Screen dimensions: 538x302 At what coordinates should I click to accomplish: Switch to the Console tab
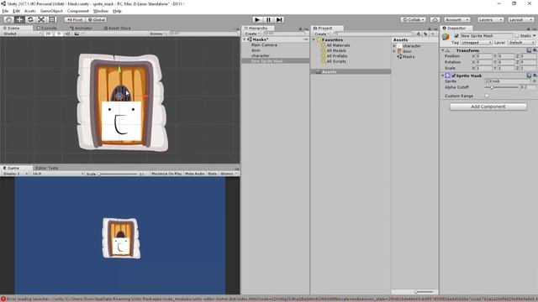point(47,28)
